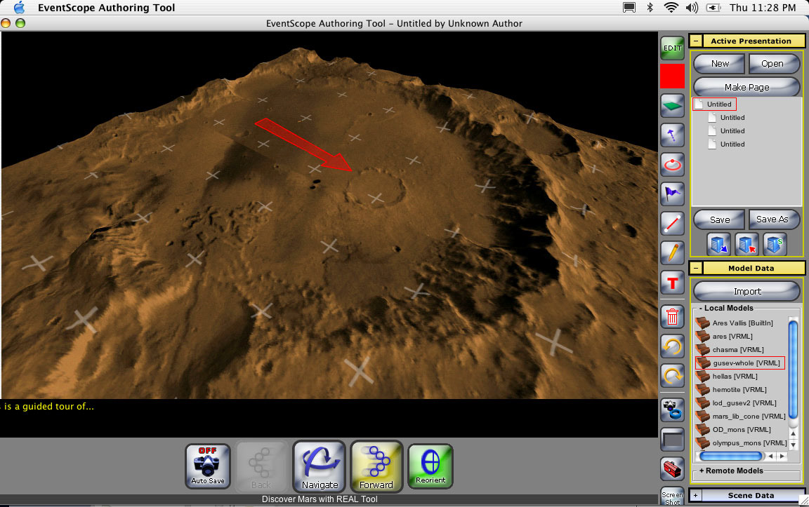
Task: Click the Bluetooth icon in menu bar
Action: pos(650,7)
